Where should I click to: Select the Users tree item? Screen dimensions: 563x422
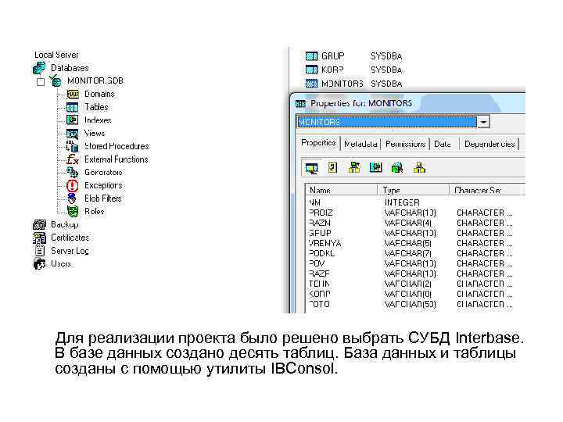pos(61,264)
